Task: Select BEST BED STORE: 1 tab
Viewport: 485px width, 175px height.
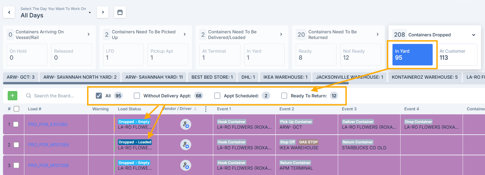Action: pos(212,77)
